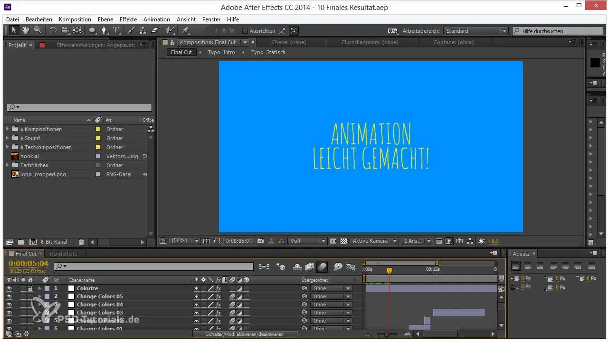Toggle Draft 3D in timeline header

click(x=281, y=266)
